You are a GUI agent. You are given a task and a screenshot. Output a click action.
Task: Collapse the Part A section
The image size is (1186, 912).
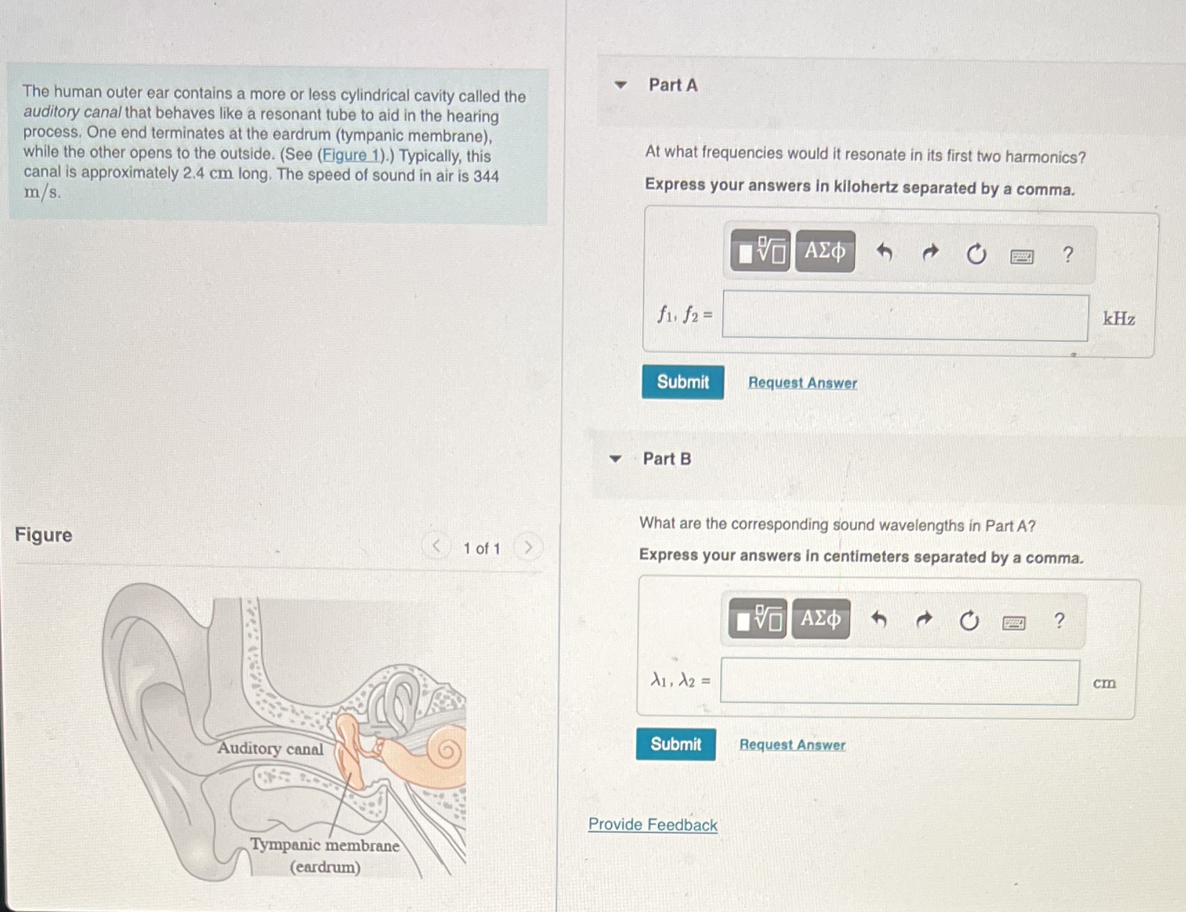[x=621, y=85]
